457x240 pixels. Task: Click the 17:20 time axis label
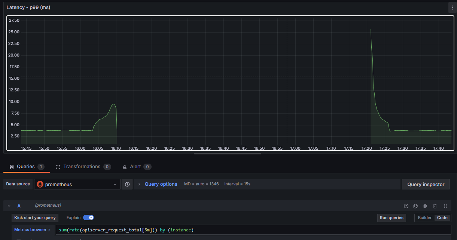tap(367, 148)
